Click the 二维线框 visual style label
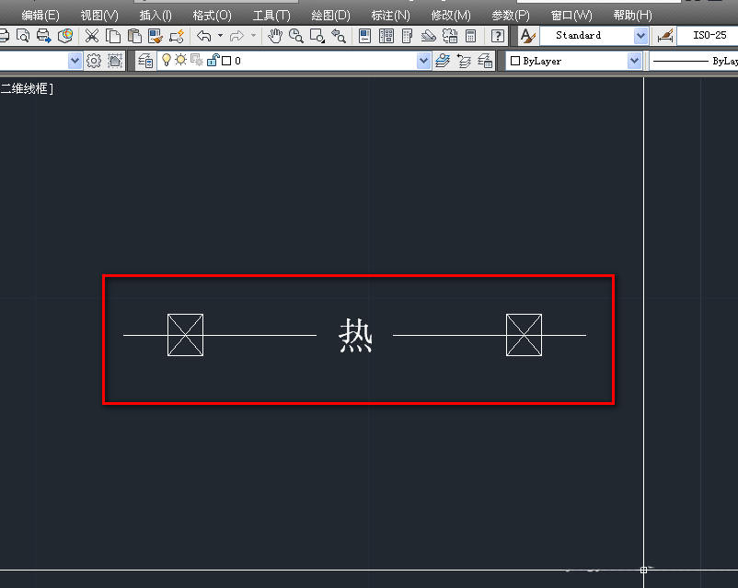Image resolution: width=738 pixels, height=588 pixels. coord(27,88)
